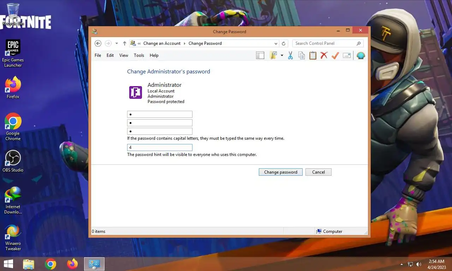Expand the address bar history dropdown

coord(276,43)
